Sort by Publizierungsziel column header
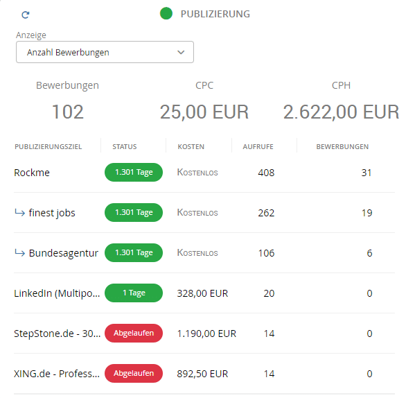The width and height of the screenshot is (406, 398). (48, 147)
